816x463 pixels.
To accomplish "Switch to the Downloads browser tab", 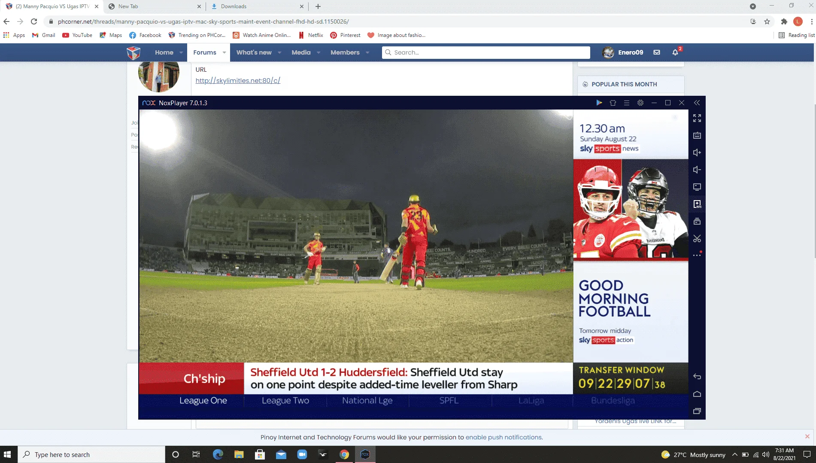I will point(257,6).
